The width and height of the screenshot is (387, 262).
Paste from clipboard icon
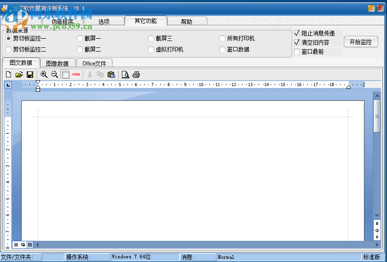coord(111,74)
